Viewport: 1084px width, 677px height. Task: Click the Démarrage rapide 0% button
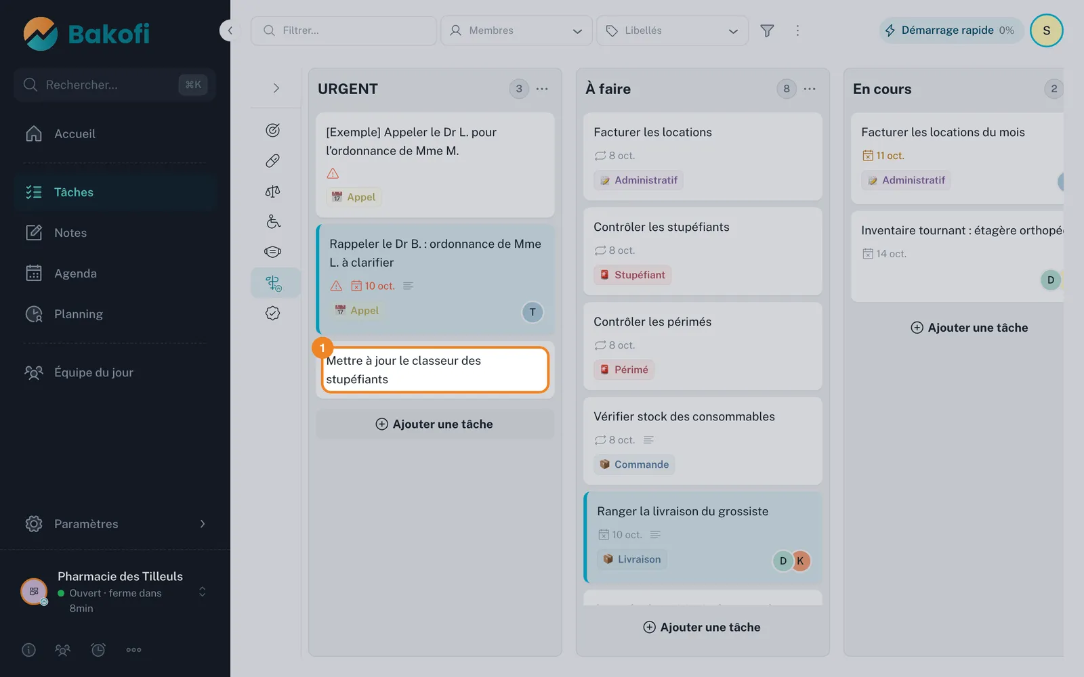[951, 30]
